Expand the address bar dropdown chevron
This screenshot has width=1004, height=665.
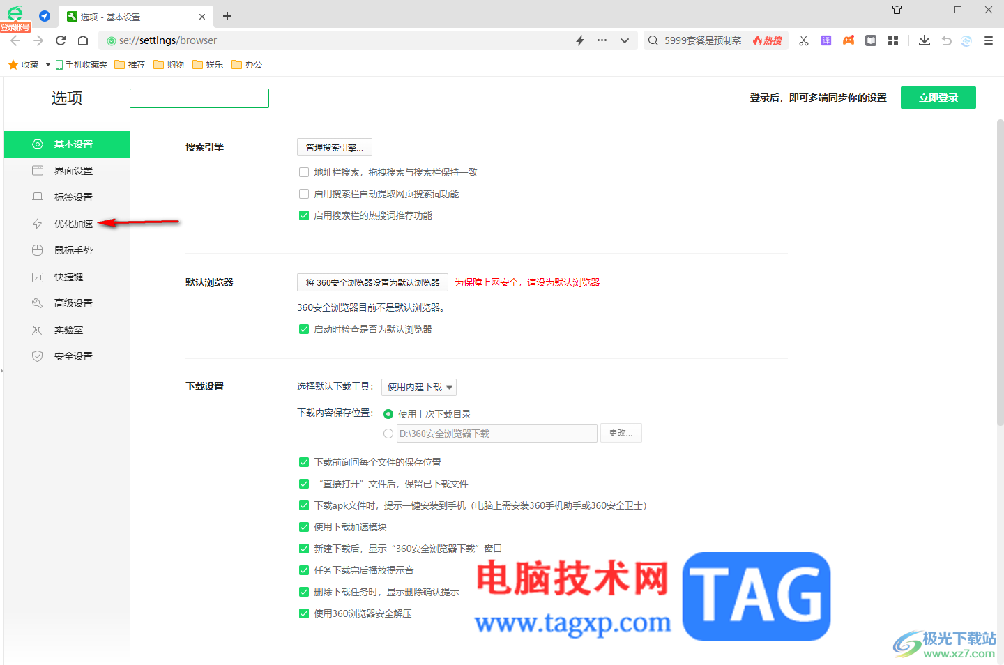point(625,40)
